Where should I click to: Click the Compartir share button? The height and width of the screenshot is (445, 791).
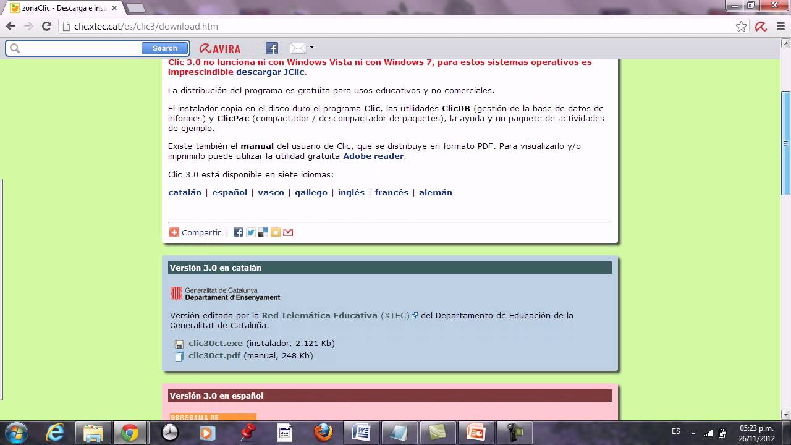point(195,232)
